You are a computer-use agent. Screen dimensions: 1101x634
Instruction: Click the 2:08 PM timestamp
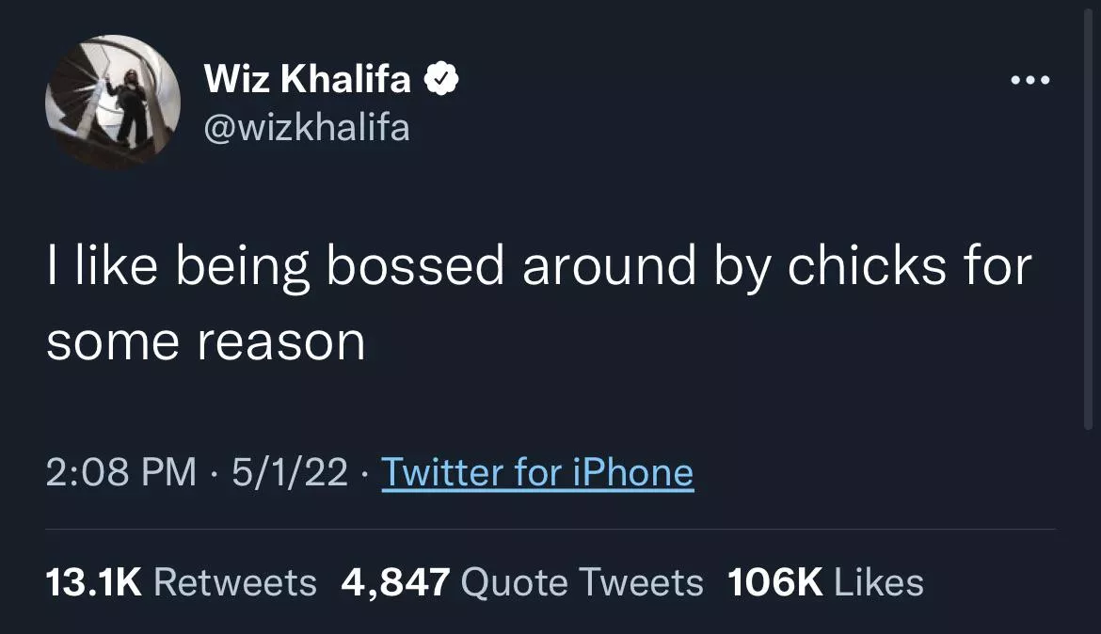pos(121,472)
